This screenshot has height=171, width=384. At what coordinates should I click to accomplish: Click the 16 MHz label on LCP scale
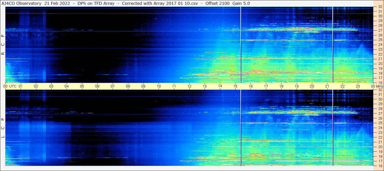pyautogui.click(x=380, y=166)
